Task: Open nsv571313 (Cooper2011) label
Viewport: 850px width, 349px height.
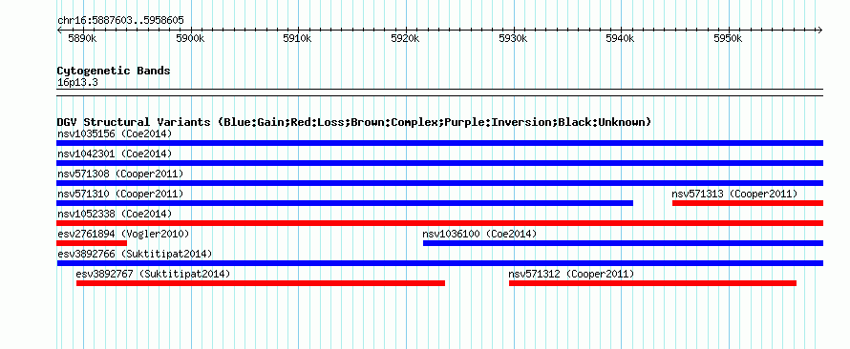Action: [734, 194]
